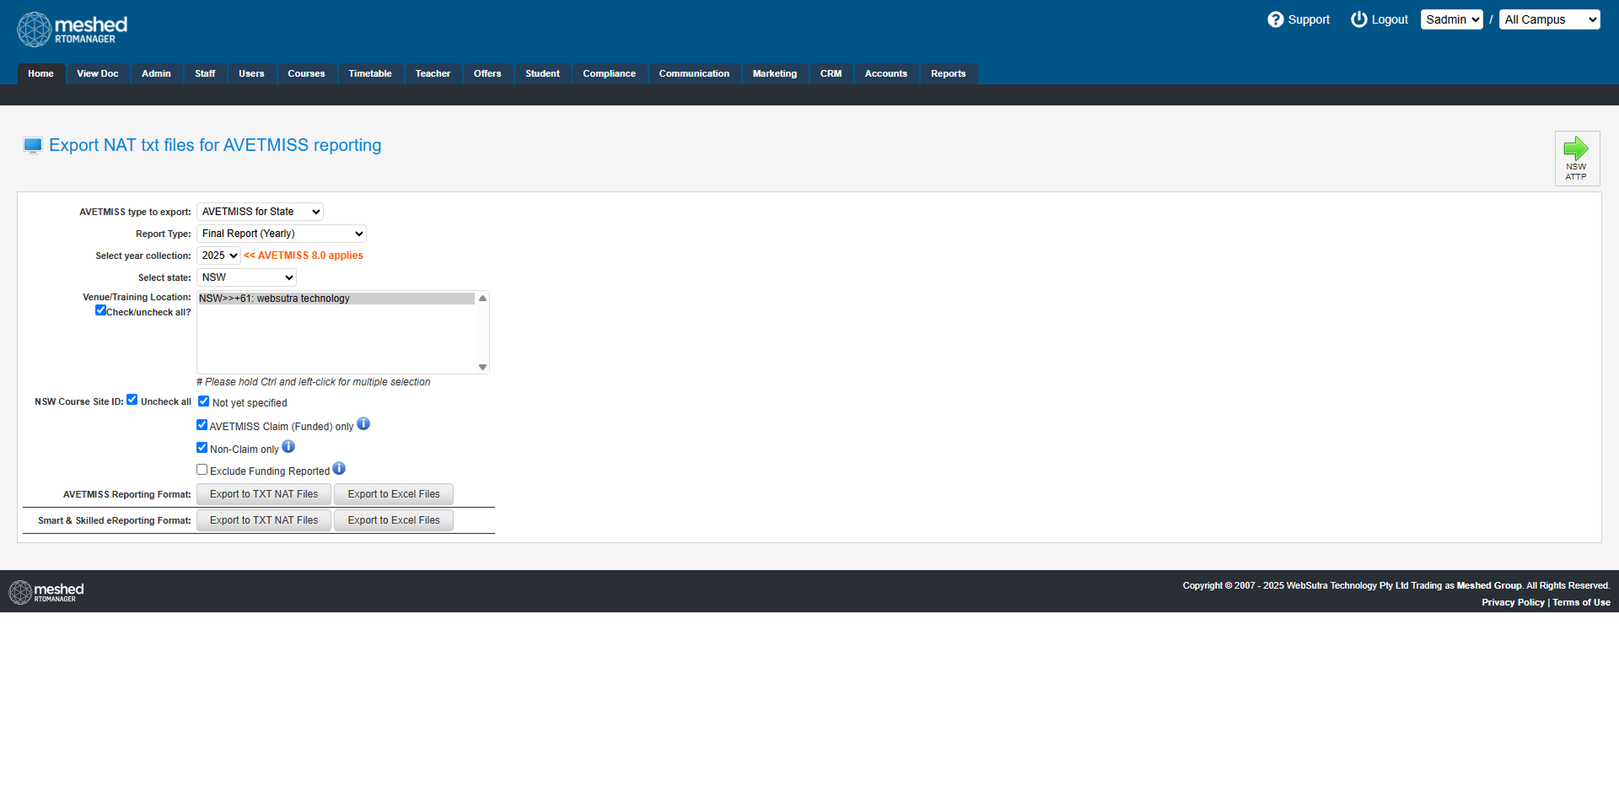Uncheck the Not yet specified checkbox
1619x797 pixels.
(x=203, y=401)
